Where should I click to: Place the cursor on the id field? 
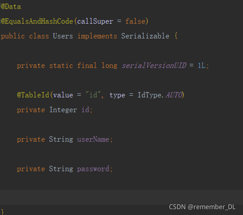coord(86,110)
